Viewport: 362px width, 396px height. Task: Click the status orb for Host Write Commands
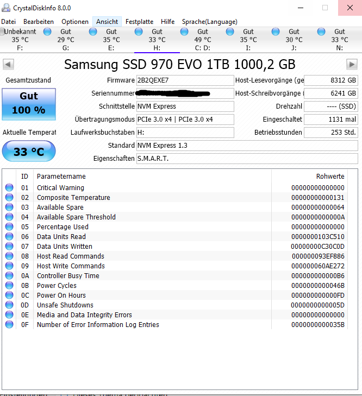pos(9,266)
